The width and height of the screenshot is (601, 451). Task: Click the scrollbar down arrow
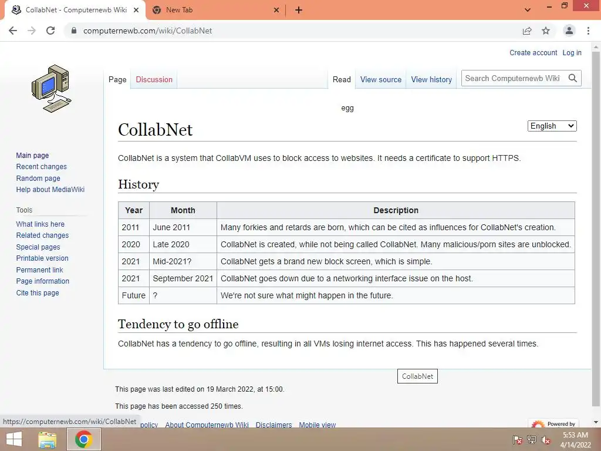pos(596,422)
